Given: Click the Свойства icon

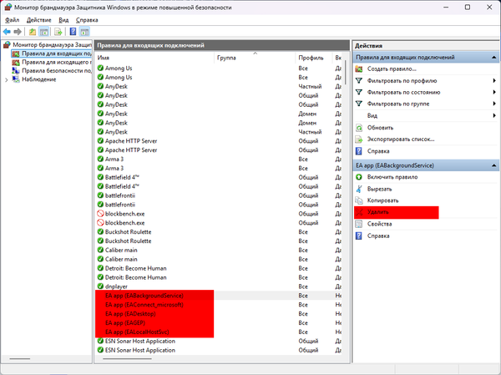Looking at the screenshot, I should [x=359, y=224].
